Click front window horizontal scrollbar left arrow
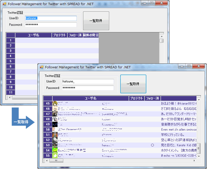This screenshot has height=169, width=207. click(x=47, y=161)
